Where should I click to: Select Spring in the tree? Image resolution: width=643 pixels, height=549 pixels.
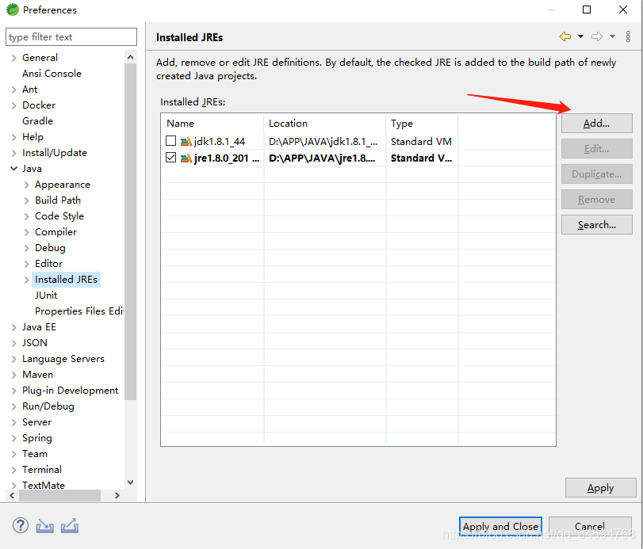click(x=37, y=438)
